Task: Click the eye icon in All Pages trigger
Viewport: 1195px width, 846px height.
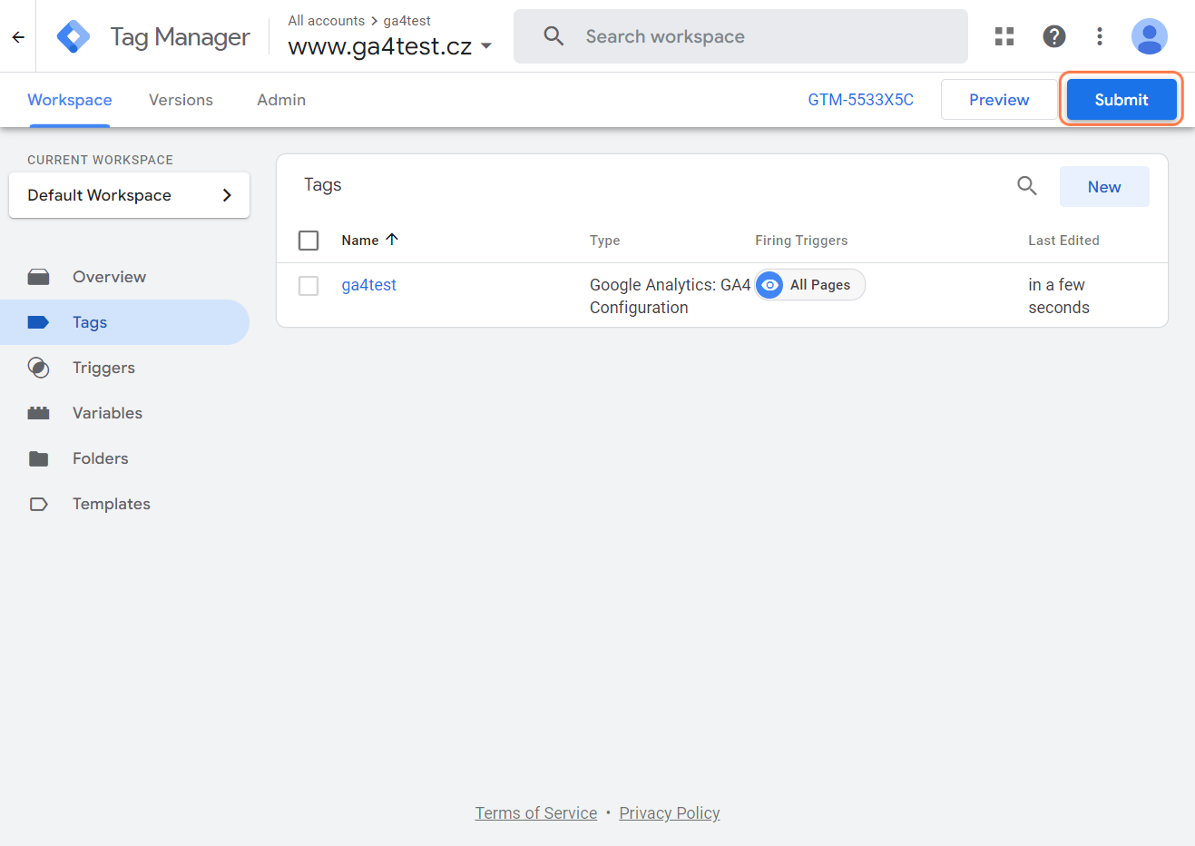Action: pyautogui.click(x=769, y=285)
